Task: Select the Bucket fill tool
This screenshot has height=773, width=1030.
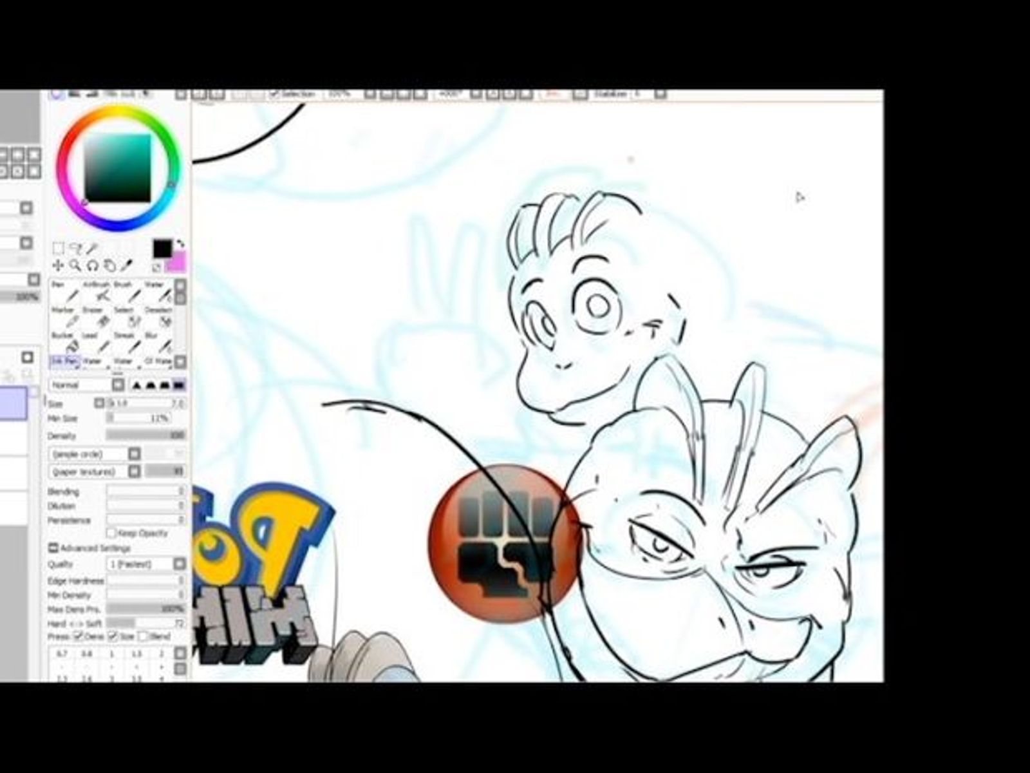Action: 64,343
